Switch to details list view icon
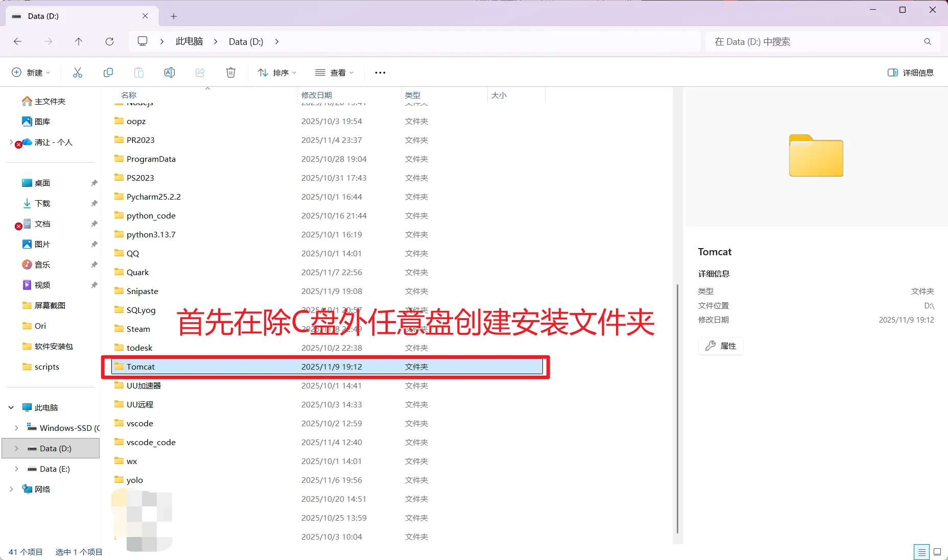This screenshot has width=948, height=560. [921, 552]
